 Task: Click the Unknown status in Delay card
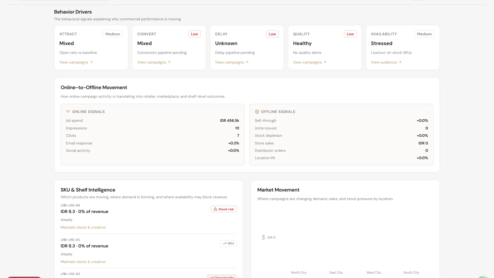[x=226, y=43]
